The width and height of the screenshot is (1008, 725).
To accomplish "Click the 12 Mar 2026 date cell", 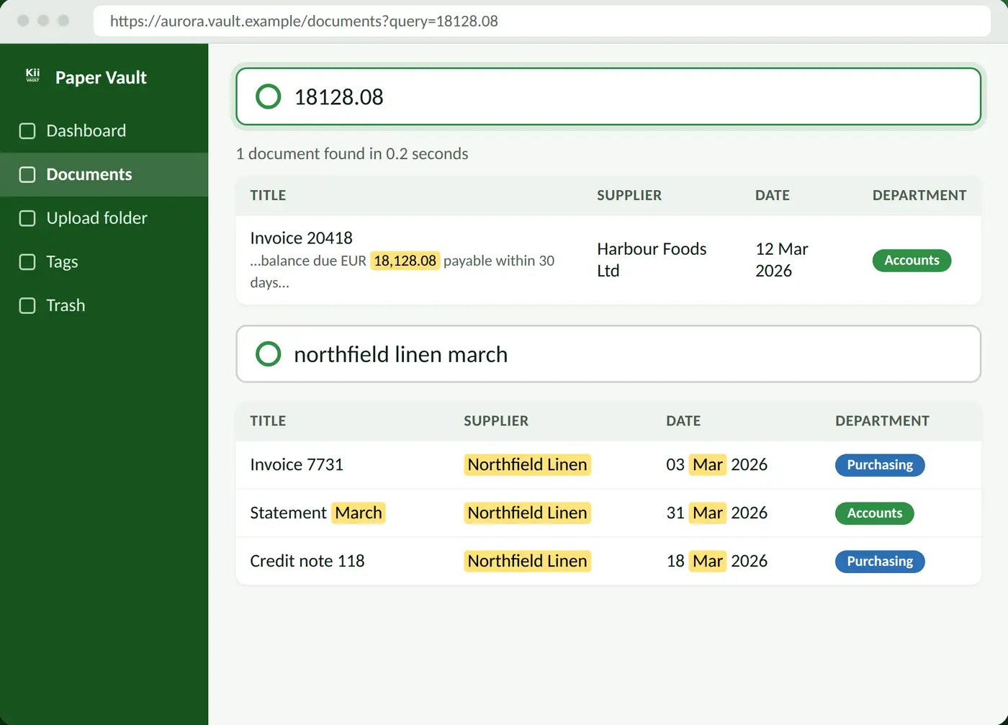I will click(x=782, y=260).
